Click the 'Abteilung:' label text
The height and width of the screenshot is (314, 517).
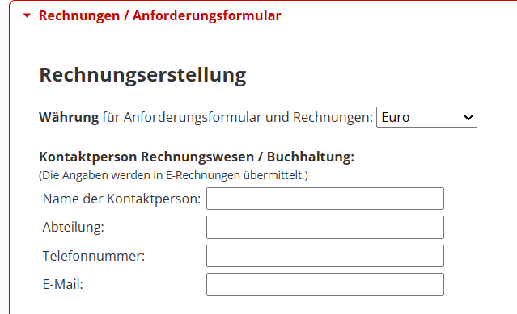pyautogui.click(x=73, y=227)
